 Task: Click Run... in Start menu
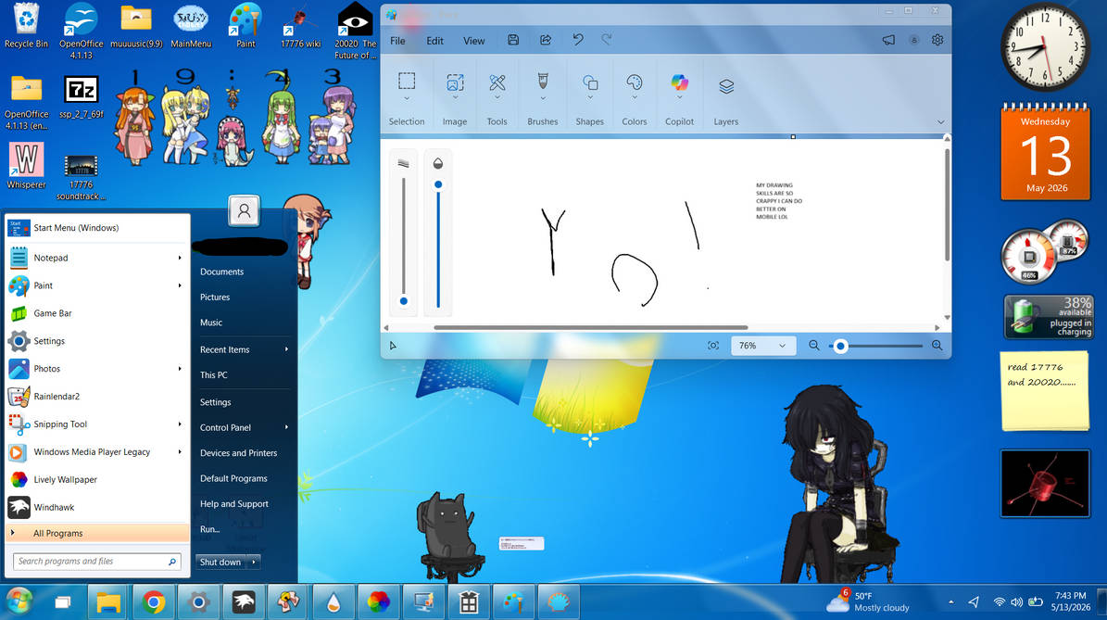pos(209,529)
